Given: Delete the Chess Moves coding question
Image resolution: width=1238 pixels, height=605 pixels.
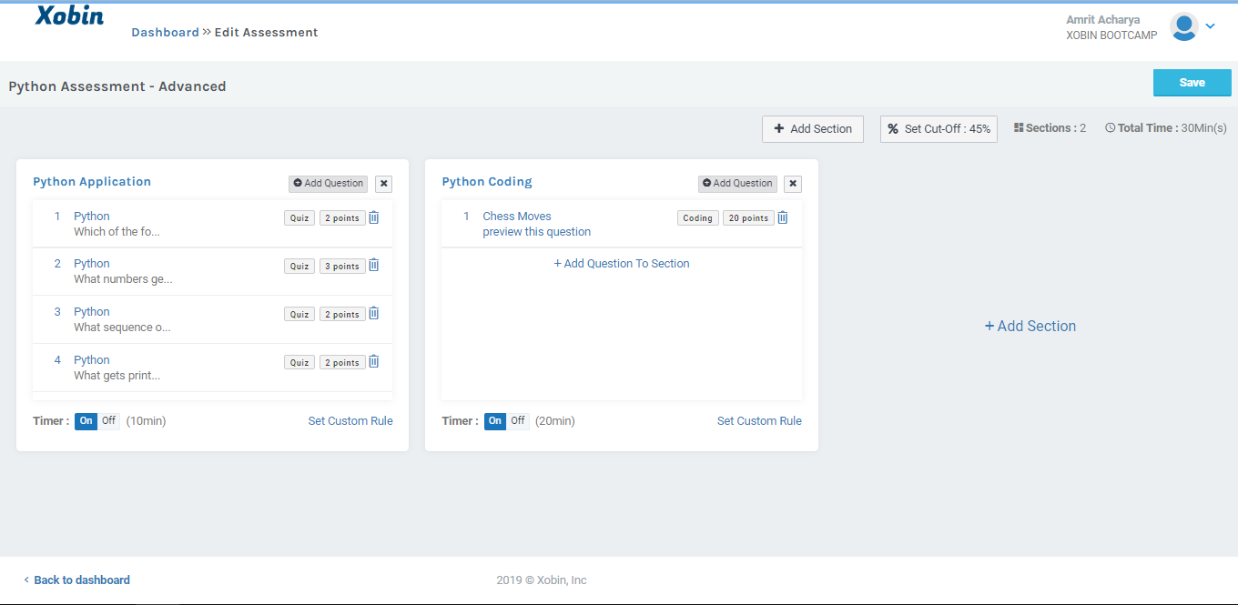Looking at the screenshot, I should pyautogui.click(x=782, y=217).
